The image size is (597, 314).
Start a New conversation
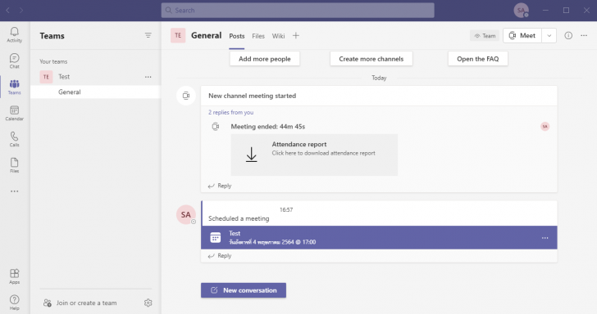[244, 290]
